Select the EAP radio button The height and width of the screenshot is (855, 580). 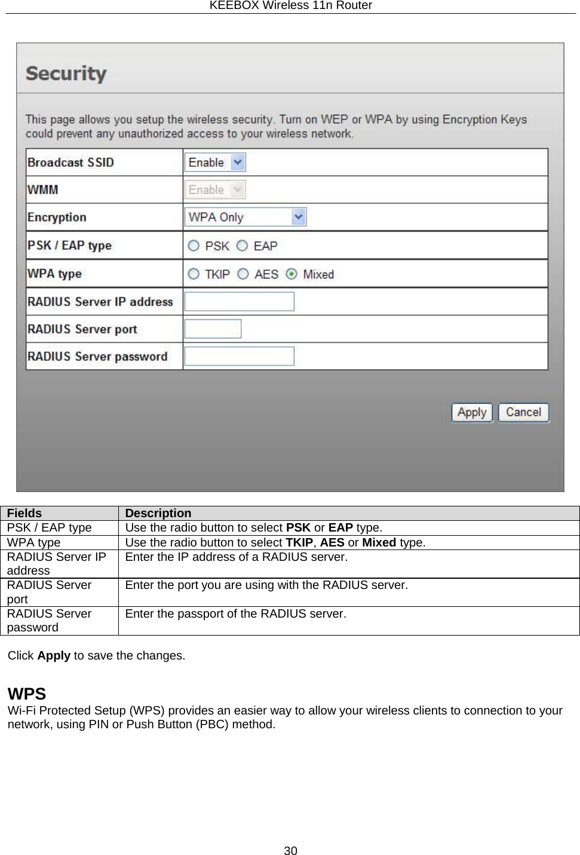pos(241,245)
